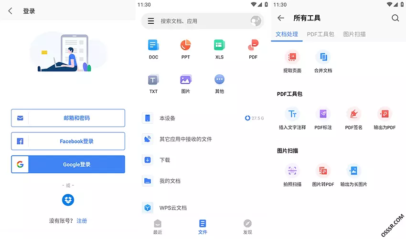Switch to the 图片扫描 tab
The width and height of the screenshot is (406, 239).
click(x=354, y=34)
